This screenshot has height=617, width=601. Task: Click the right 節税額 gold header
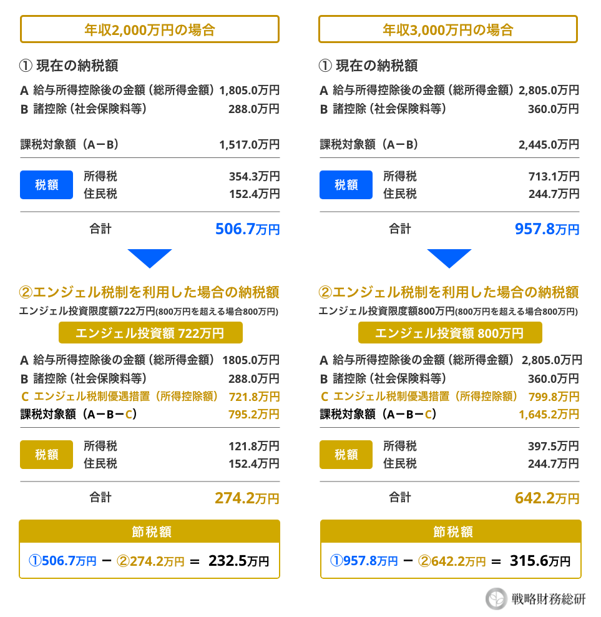coord(451,531)
